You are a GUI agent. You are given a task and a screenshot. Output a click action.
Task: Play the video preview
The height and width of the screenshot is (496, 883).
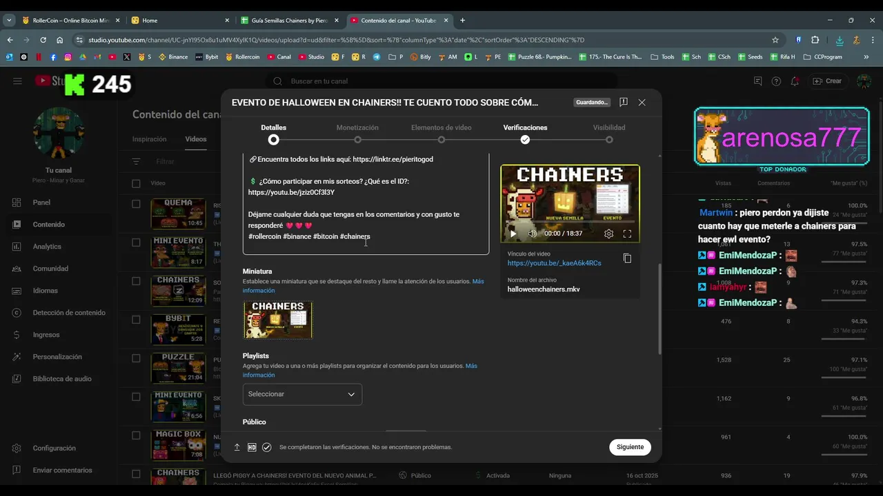click(513, 234)
